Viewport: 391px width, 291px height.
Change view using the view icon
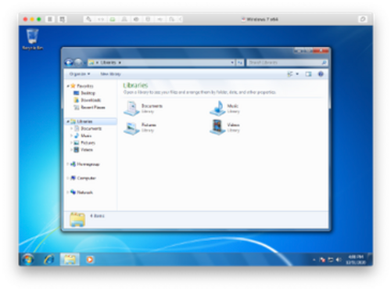[x=290, y=74]
